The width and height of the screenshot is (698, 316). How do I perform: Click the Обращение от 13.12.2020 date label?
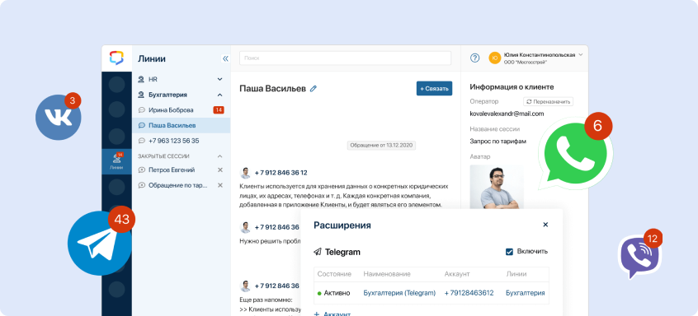[x=381, y=145]
